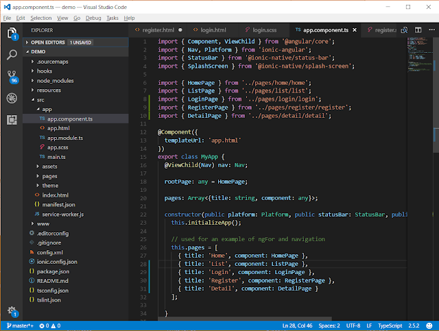Change end of line via LF
439x331 pixels.
369,326
